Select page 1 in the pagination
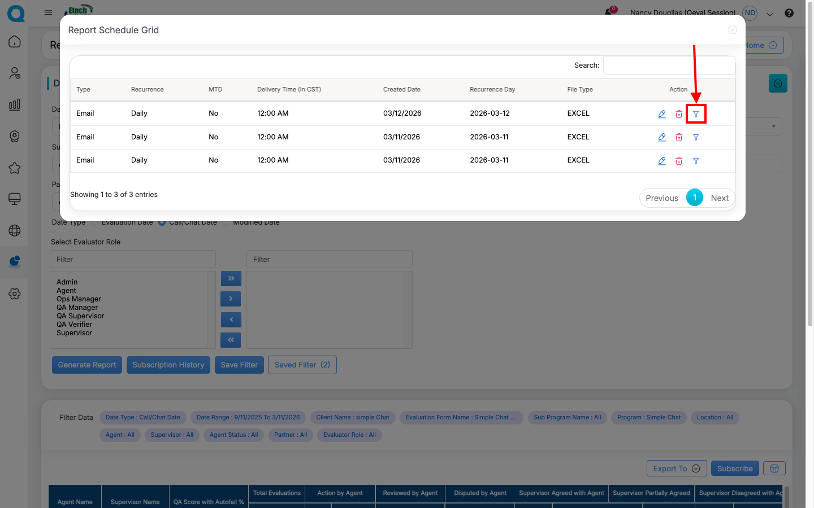814x508 pixels. (x=694, y=198)
